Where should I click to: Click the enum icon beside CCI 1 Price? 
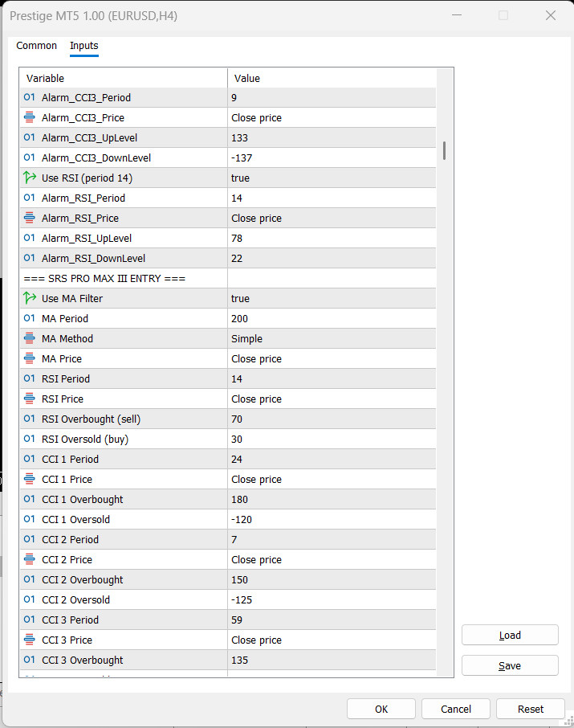(x=29, y=479)
